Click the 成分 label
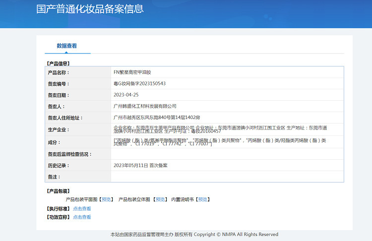This screenshot has height=241, width=372. (54, 142)
